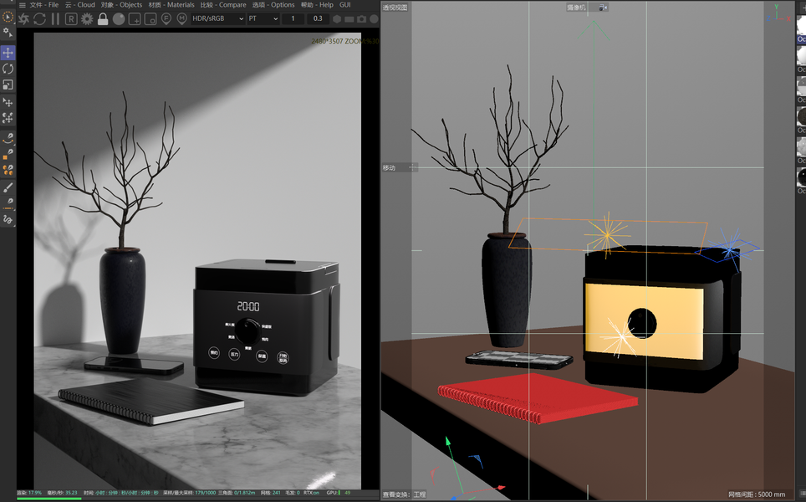Select the spline arc pen tool
The width and height of the screenshot is (806, 502).
click(x=8, y=138)
